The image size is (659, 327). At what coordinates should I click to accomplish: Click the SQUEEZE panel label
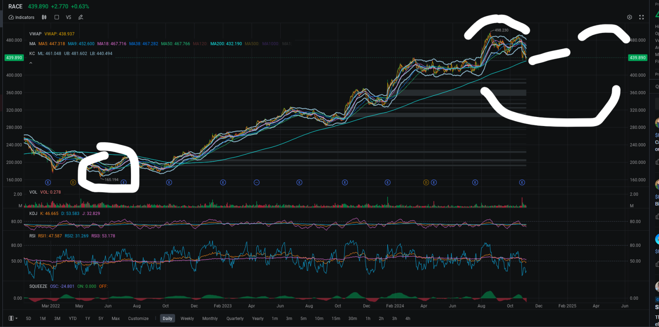38,286
